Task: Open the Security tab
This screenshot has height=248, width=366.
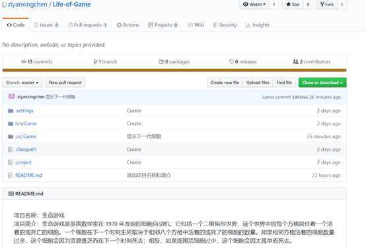Action: tap(225, 25)
